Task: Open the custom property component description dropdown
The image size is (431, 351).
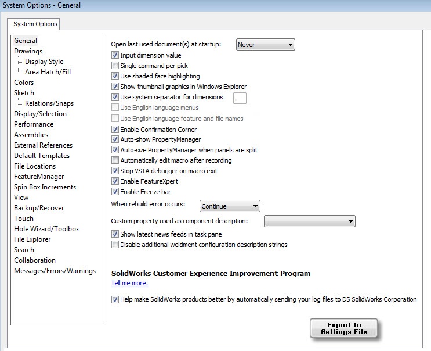Action: click(310, 221)
